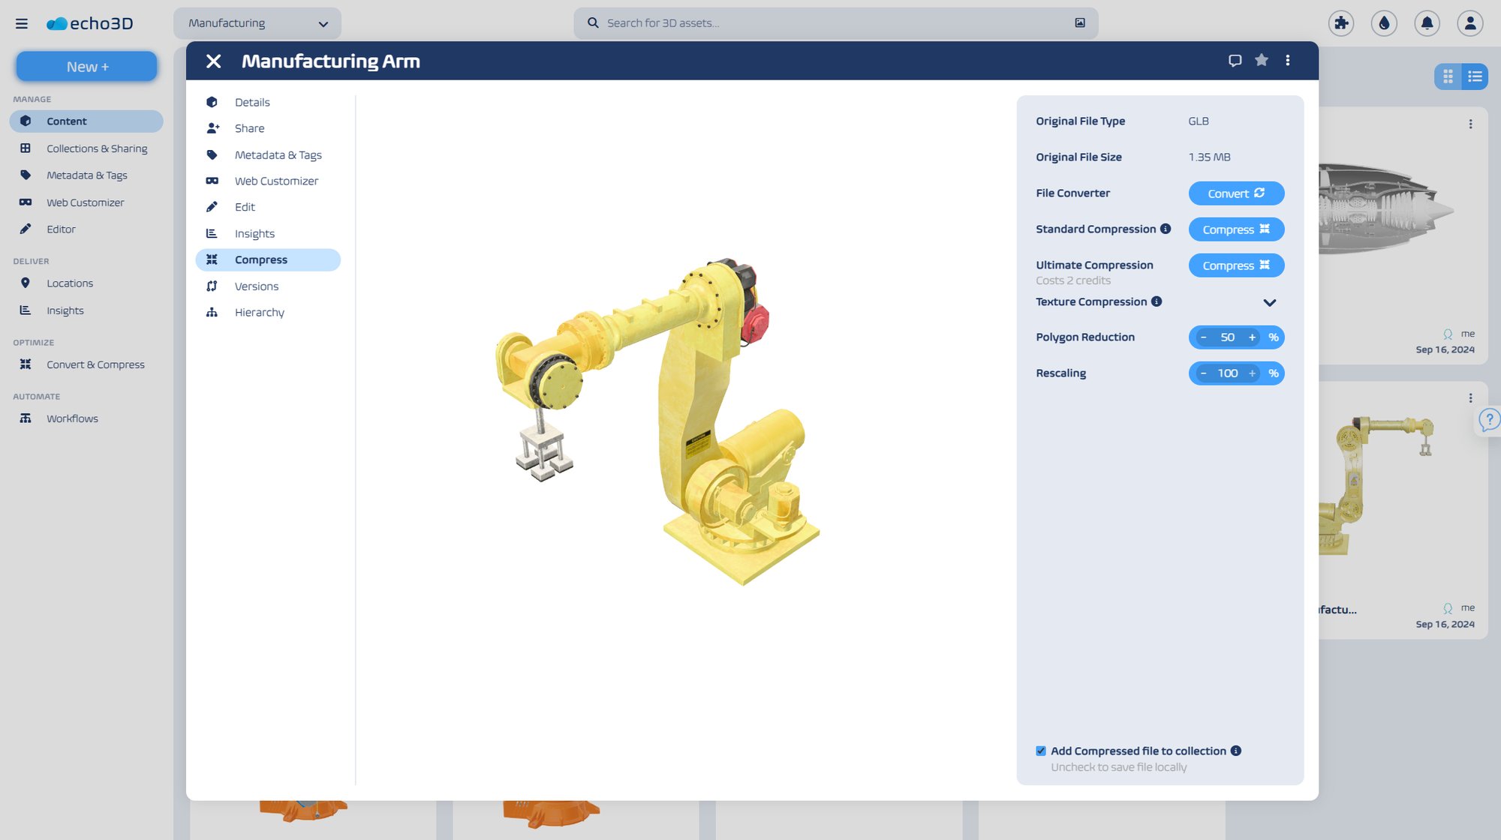Close the Manufacturing Arm dialog
Image resolution: width=1501 pixels, height=840 pixels.
pos(214,61)
